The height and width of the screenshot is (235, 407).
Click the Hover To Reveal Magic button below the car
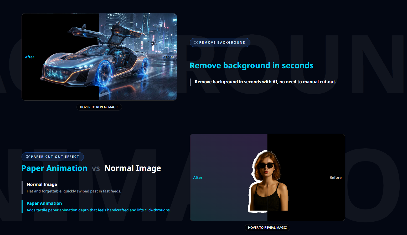tap(99, 107)
